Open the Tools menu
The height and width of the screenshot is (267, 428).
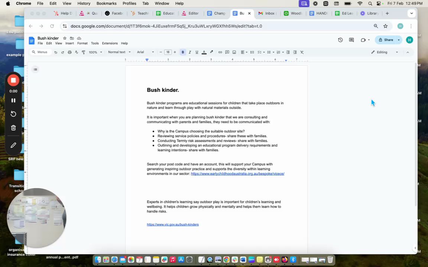pos(95,43)
